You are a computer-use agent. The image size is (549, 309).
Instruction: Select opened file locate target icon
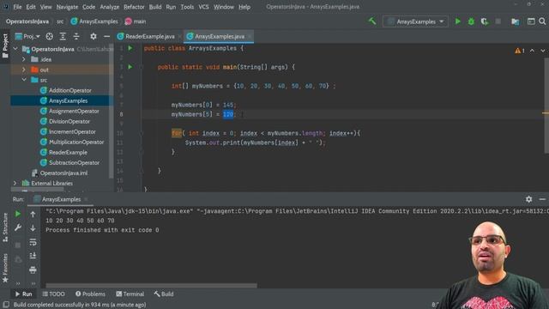click(x=50, y=36)
